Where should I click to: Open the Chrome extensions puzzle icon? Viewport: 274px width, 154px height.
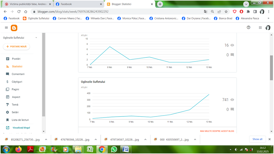[248, 11]
